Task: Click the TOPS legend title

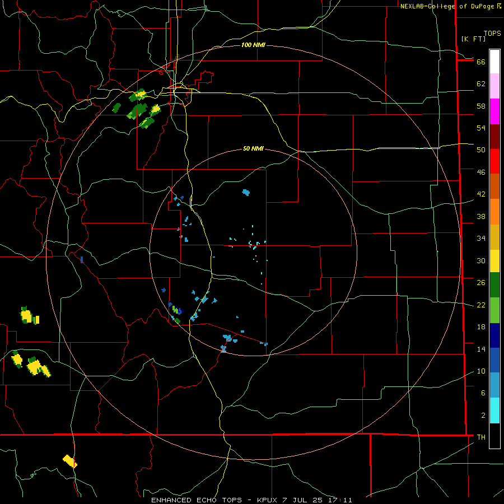Action: (x=492, y=34)
